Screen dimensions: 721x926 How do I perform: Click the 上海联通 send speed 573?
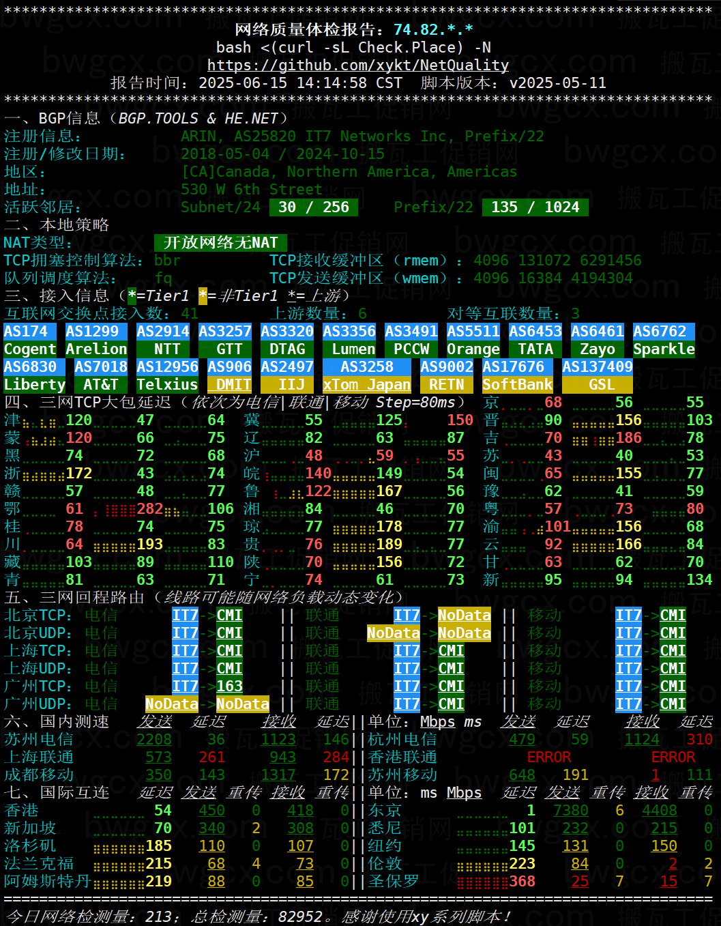[x=158, y=757]
